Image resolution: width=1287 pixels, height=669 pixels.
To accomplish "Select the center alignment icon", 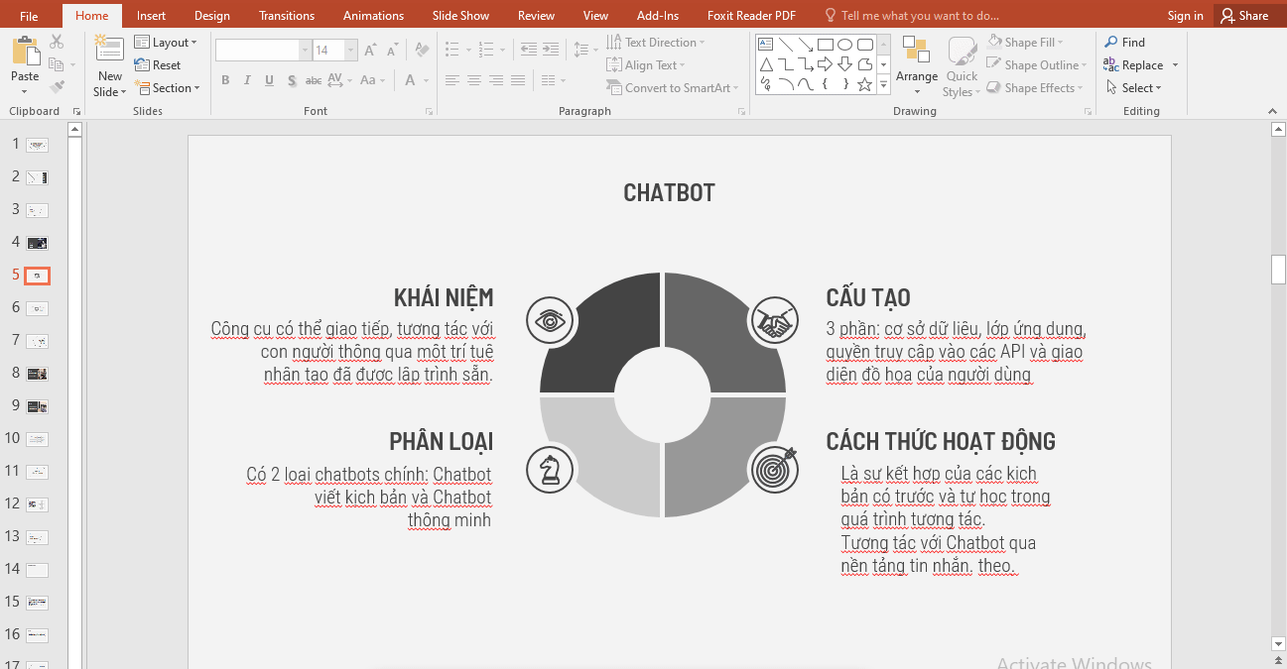I will click(474, 80).
